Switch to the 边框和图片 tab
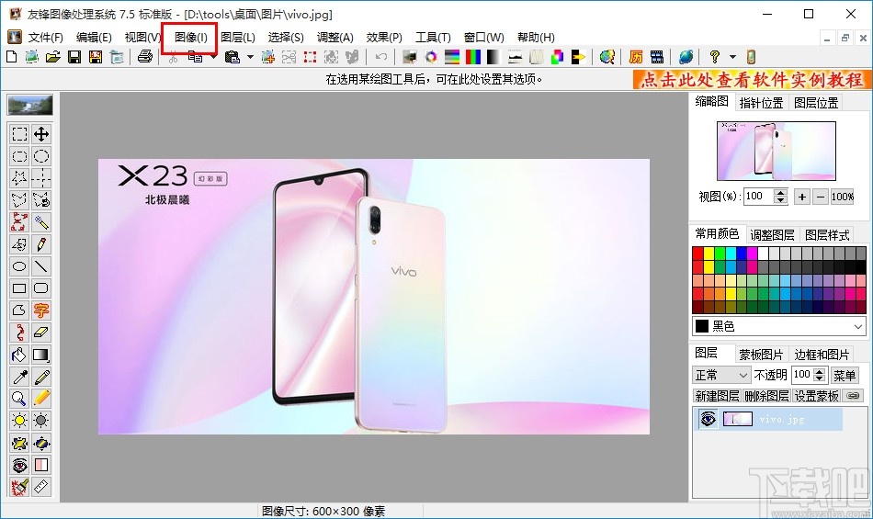Image resolution: width=873 pixels, height=519 pixels. pyautogui.click(x=822, y=355)
